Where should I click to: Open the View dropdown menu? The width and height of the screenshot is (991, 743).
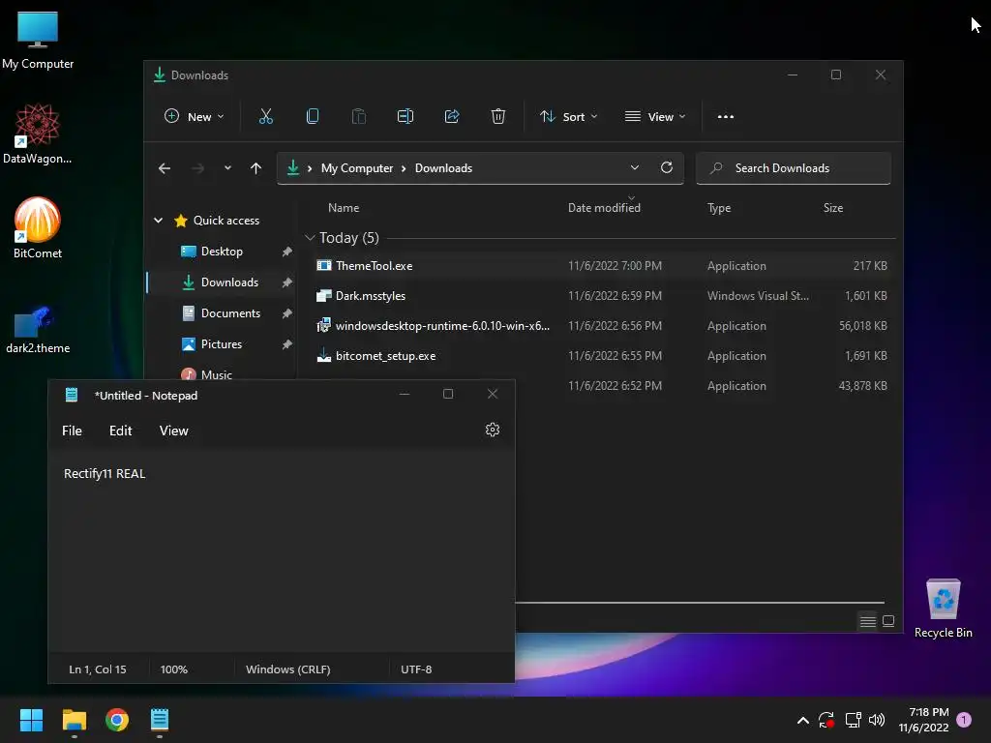(655, 116)
